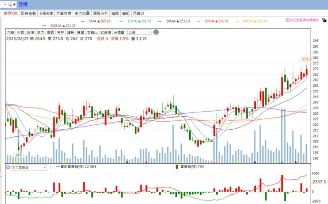
Task: Toggle the 趨勢 indicator button
Action: point(71,32)
